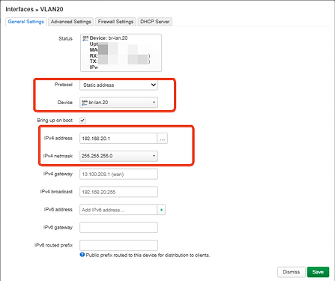This screenshot has height=281, width=335.
Task: Go to the DHCP Server tab
Action: tap(155, 22)
